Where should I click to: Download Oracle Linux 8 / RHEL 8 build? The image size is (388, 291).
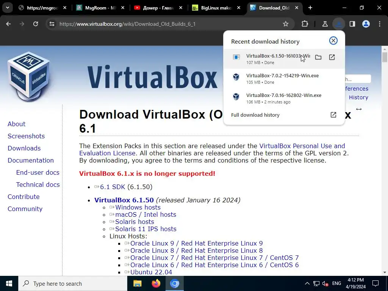[197, 250]
